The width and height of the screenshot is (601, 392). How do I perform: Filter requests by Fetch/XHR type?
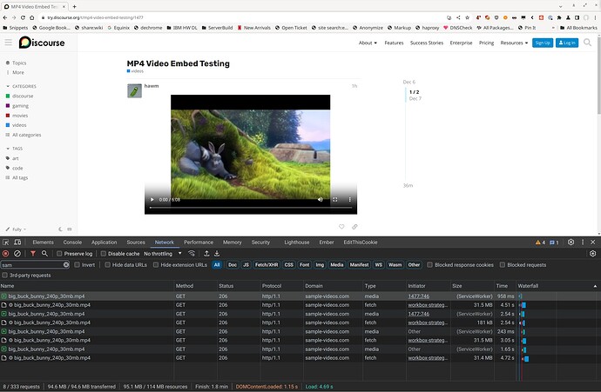[267, 264]
